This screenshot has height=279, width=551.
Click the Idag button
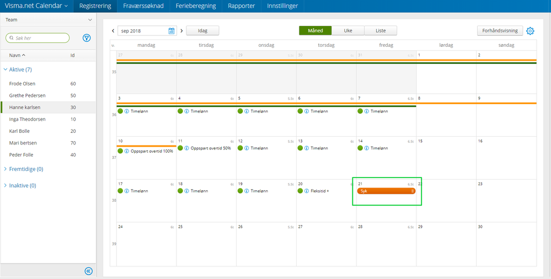click(202, 30)
